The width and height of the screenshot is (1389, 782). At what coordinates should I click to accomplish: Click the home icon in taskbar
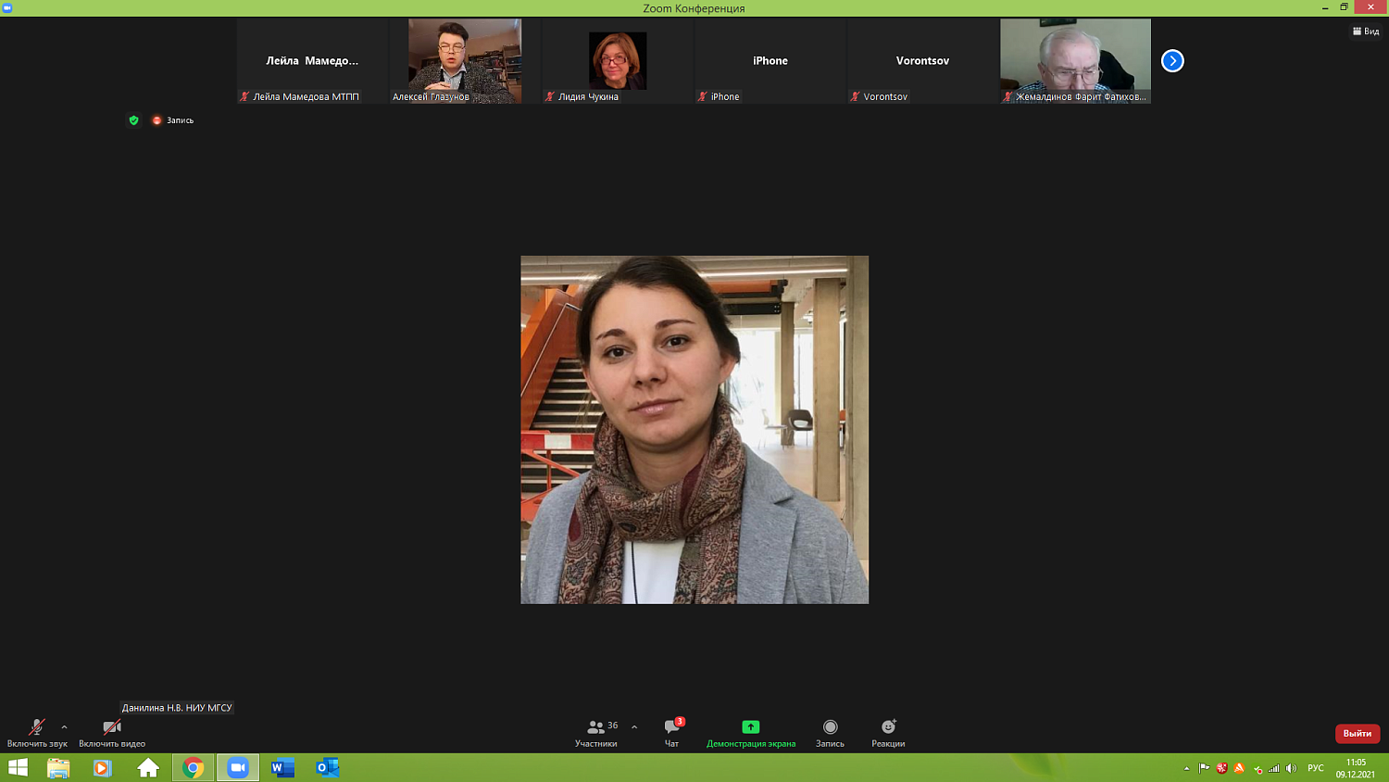(x=148, y=767)
